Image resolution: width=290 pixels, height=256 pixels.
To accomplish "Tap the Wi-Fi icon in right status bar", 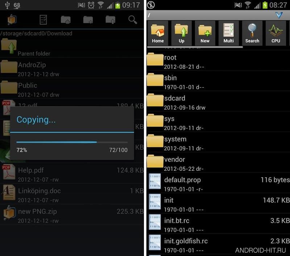I will pyautogui.click(x=248, y=5).
